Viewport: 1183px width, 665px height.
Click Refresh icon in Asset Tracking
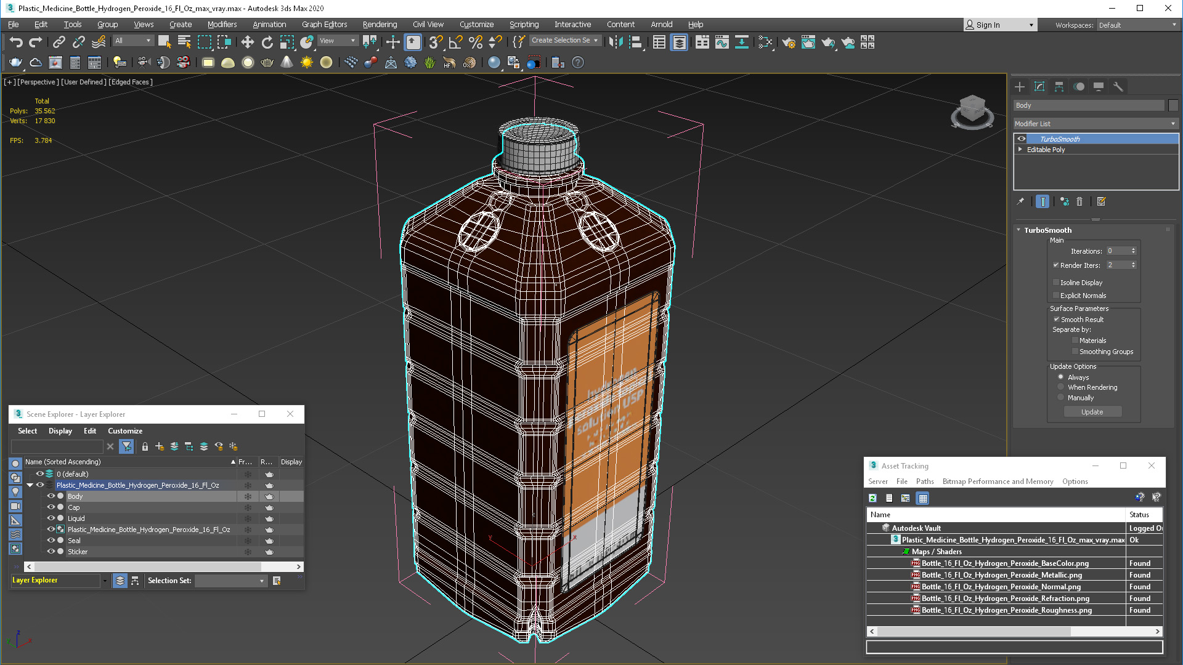pyautogui.click(x=872, y=498)
